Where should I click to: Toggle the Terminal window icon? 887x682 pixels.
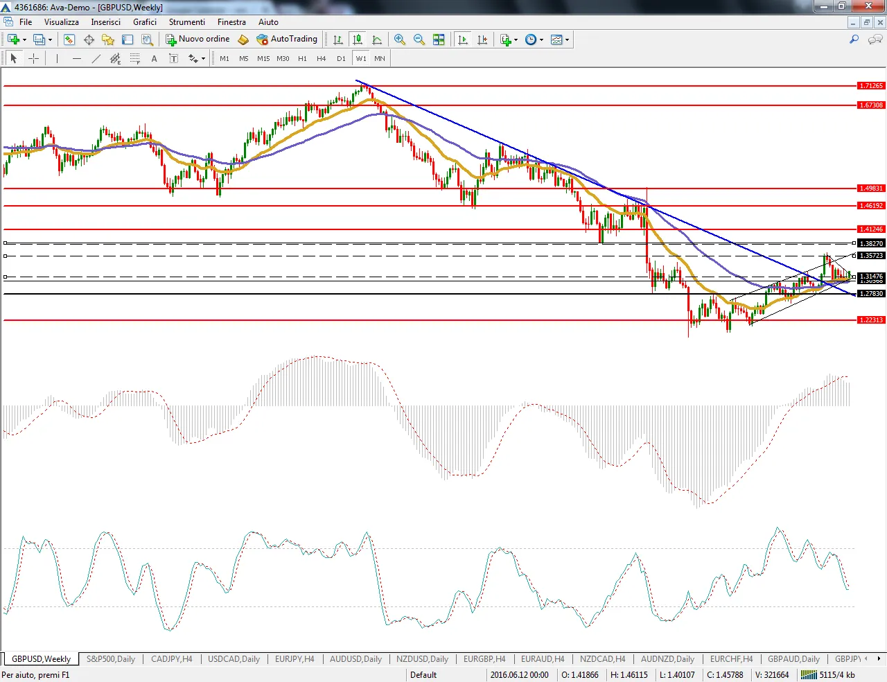click(x=128, y=40)
